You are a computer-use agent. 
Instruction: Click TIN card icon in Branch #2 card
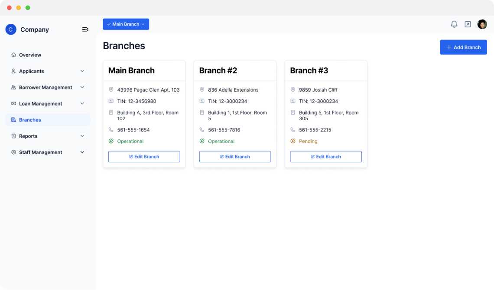[x=202, y=101]
